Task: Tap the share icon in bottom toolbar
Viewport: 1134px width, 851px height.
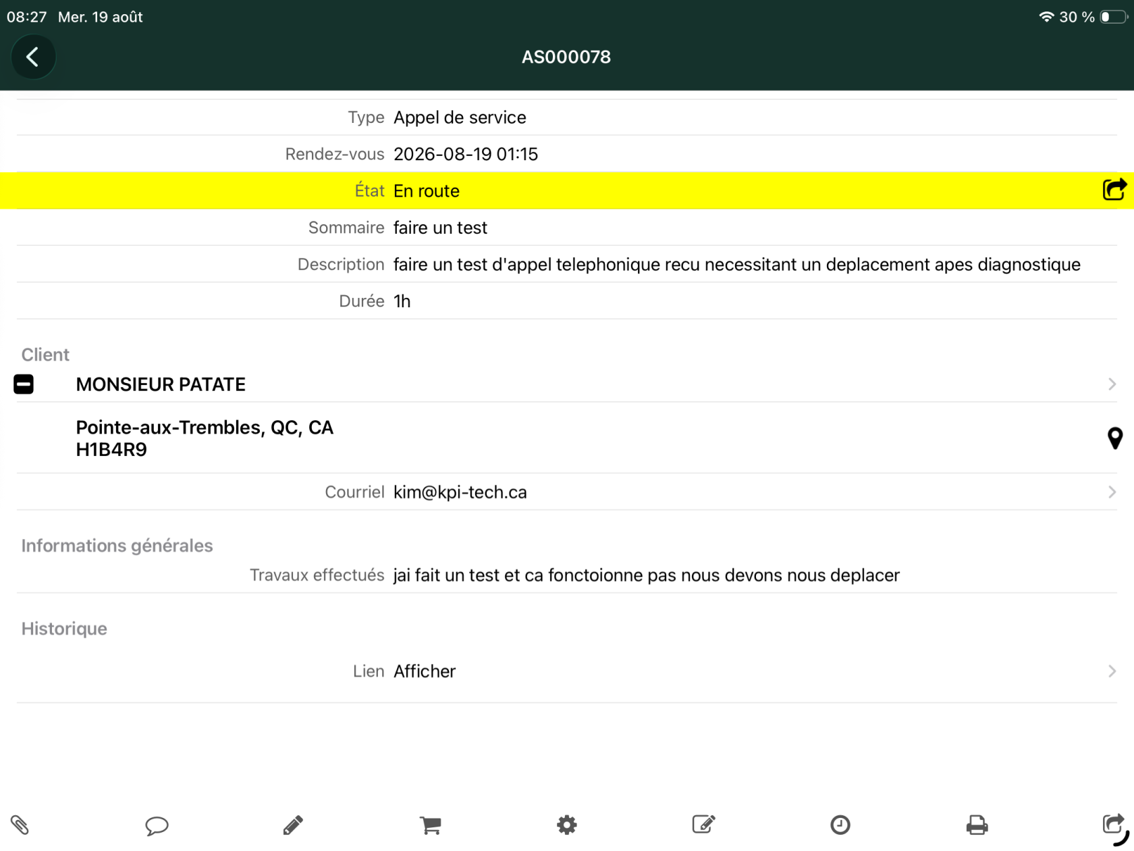Action: (1114, 825)
